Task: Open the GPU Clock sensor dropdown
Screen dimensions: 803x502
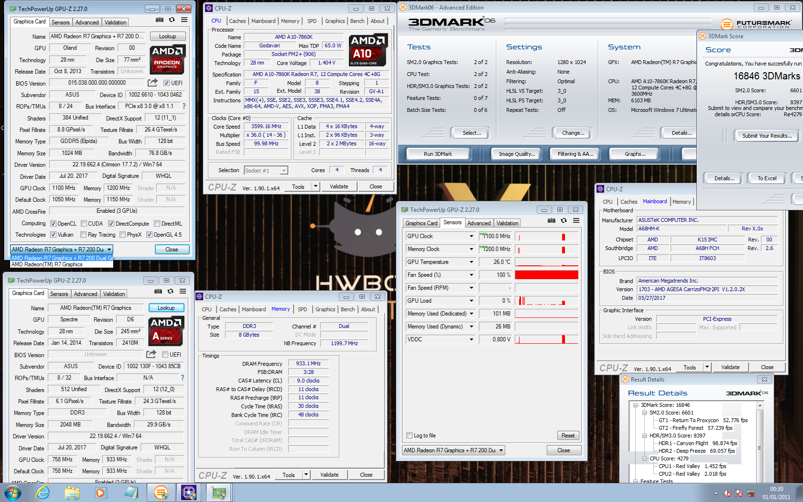Action: click(x=471, y=236)
